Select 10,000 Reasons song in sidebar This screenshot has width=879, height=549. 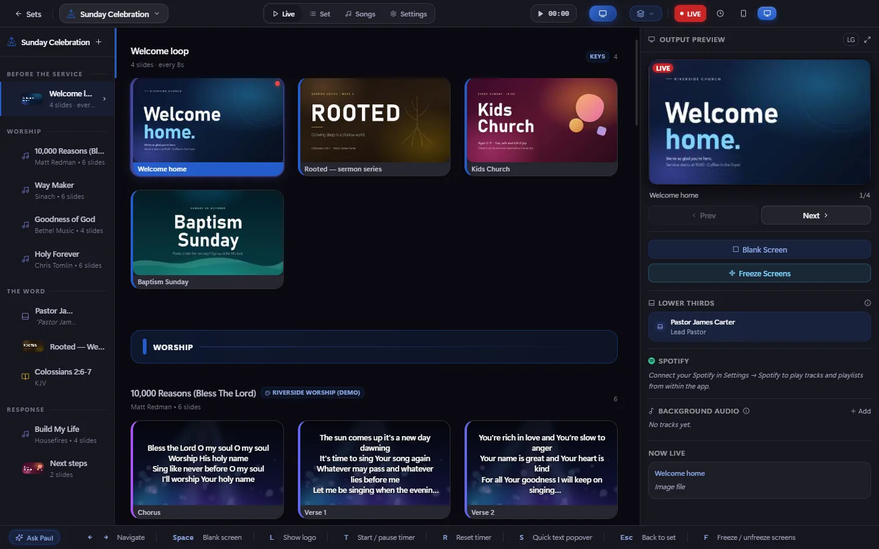click(x=57, y=156)
